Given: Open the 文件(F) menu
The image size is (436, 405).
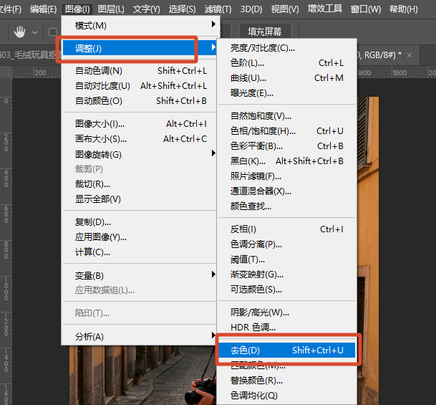Looking at the screenshot, I should click(x=11, y=9).
